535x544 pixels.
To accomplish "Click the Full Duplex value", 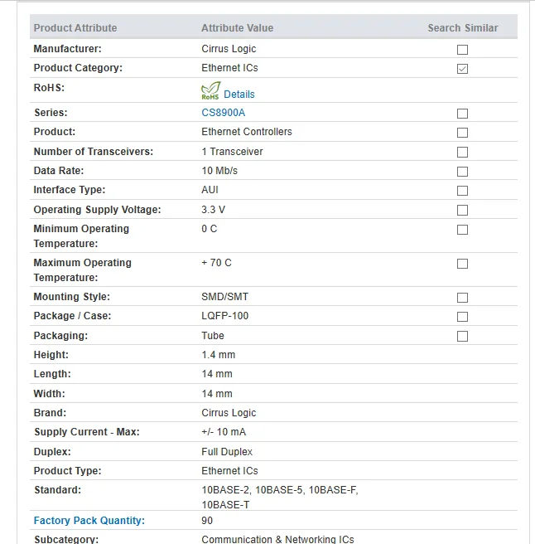I will point(227,452).
